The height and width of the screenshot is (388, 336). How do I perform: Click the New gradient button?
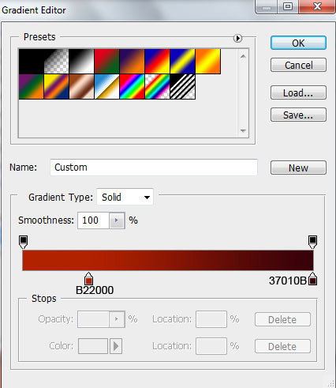pos(298,168)
